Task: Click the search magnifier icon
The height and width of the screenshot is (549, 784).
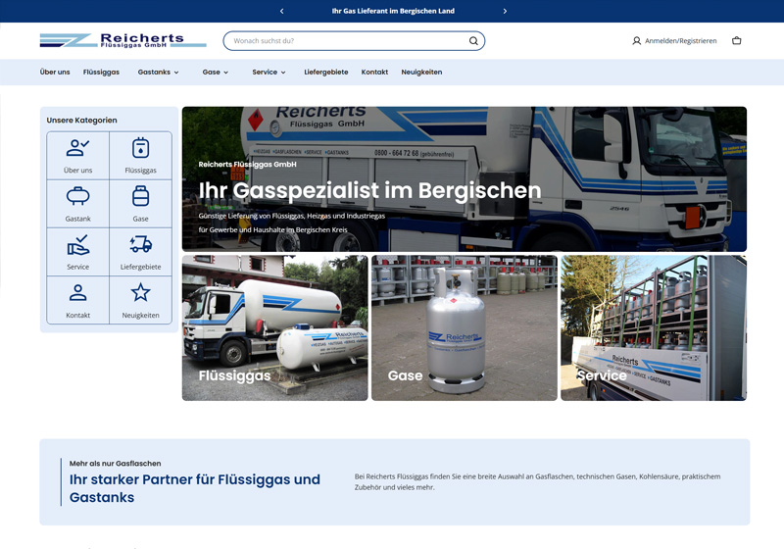Action: (473, 41)
